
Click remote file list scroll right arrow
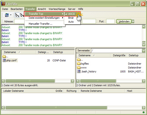[144, 81]
